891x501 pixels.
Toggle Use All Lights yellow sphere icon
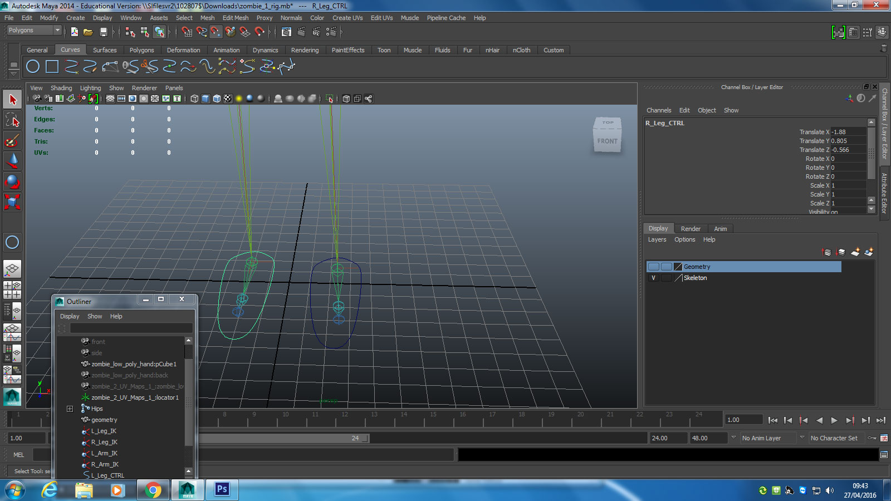pos(239,99)
